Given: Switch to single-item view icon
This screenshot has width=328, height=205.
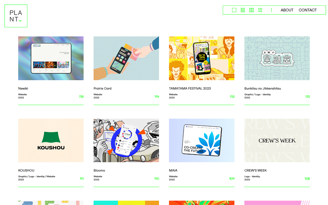Looking at the screenshot, I should (234, 10).
